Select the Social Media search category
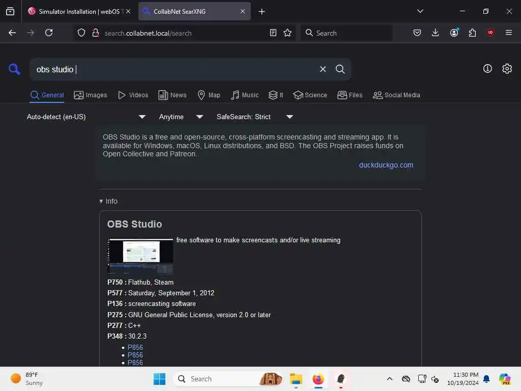This screenshot has height=391, width=521. (x=396, y=95)
